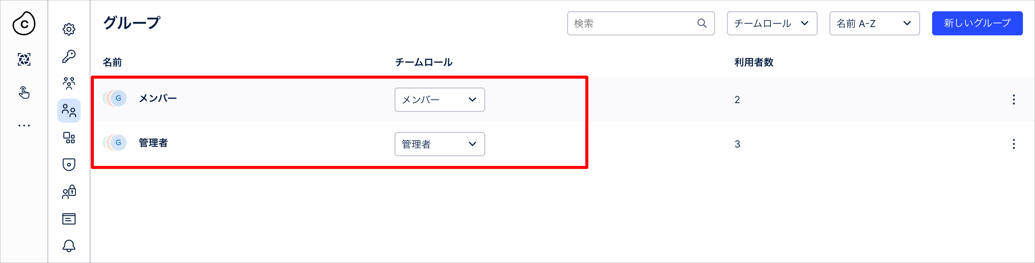Click the 新しいグループ button
Screen dimensions: 1035x263
point(977,23)
